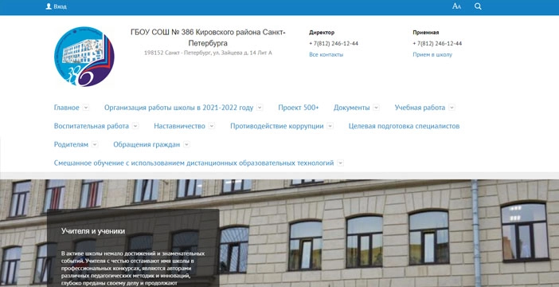The width and height of the screenshot is (559, 287).
Task: Open Смешанное обучение с использованием дистанционных технологий
Action: tap(193, 163)
